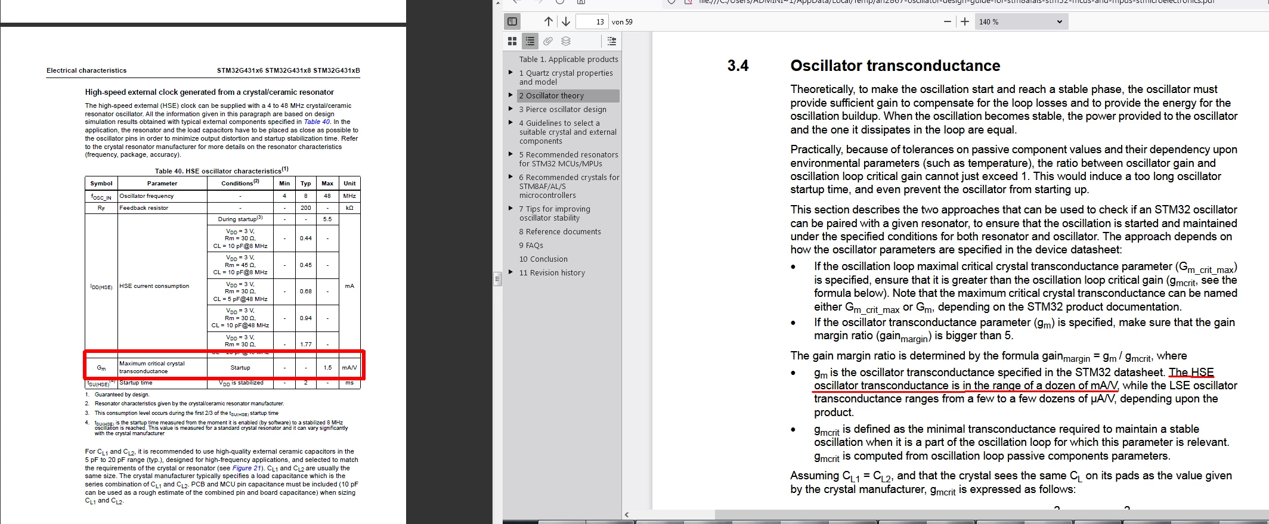Image resolution: width=1269 pixels, height=524 pixels.
Task: Click the page number field showing 13
Action: [x=592, y=22]
